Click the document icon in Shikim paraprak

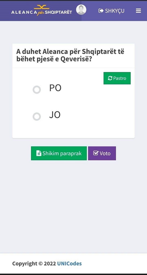point(39,153)
